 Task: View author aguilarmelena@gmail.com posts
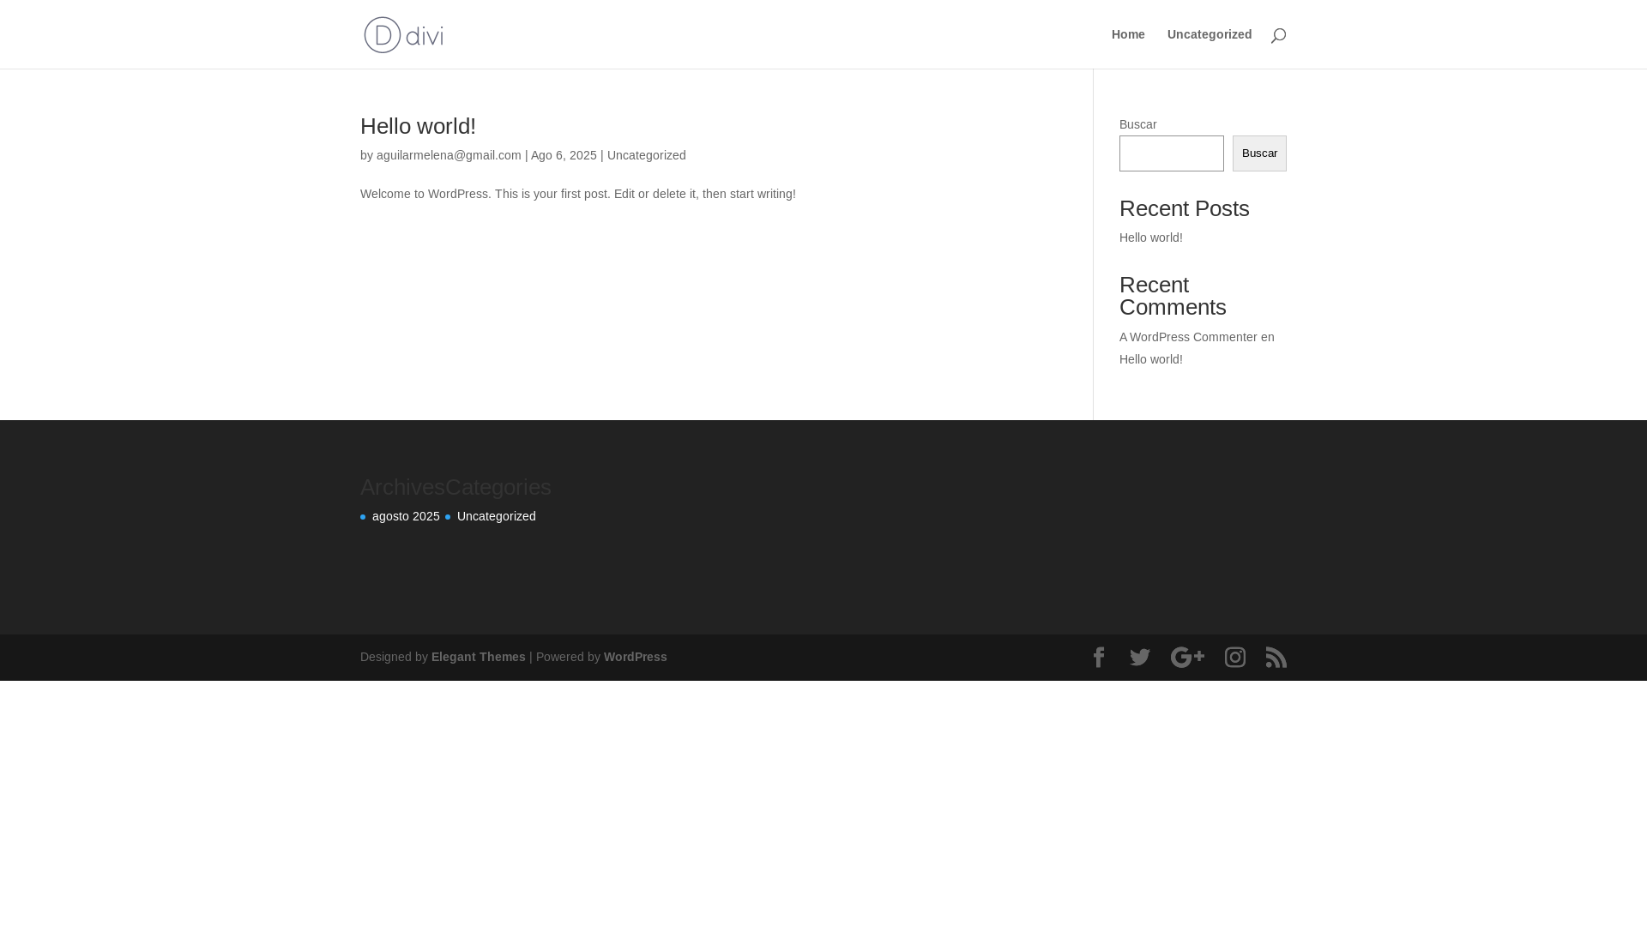(x=449, y=155)
